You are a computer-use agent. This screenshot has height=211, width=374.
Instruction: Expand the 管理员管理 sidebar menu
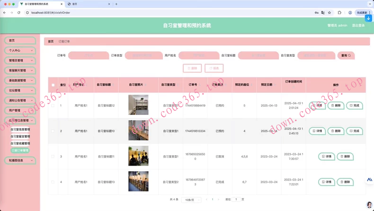(20, 61)
